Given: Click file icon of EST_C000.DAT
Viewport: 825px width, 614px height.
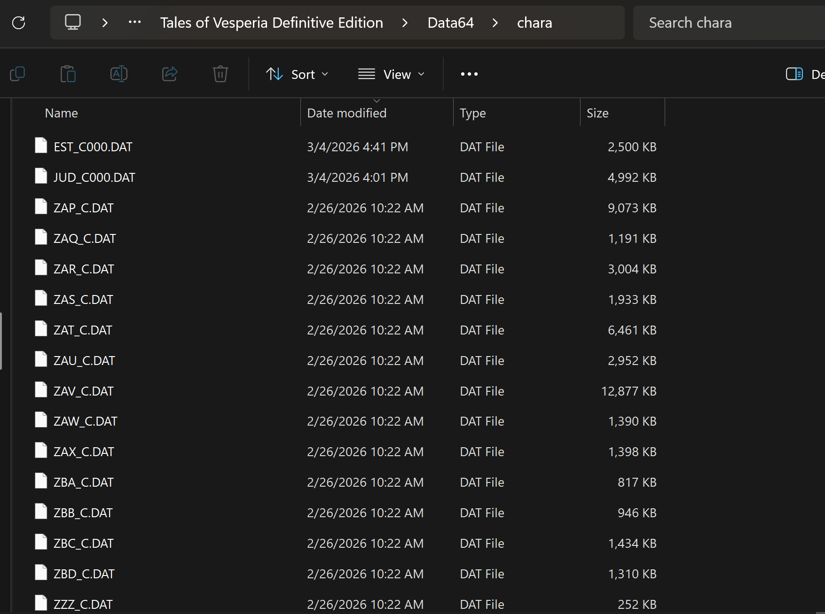Looking at the screenshot, I should pyautogui.click(x=41, y=145).
